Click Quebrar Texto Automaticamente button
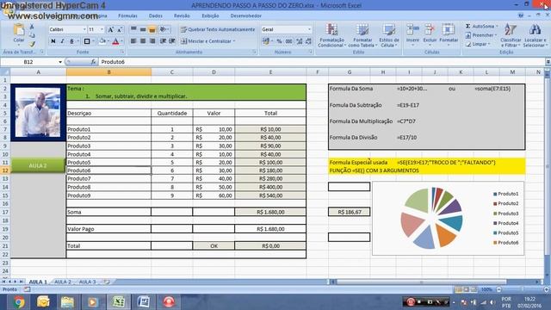This screenshot has height=310, width=551. (218, 29)
